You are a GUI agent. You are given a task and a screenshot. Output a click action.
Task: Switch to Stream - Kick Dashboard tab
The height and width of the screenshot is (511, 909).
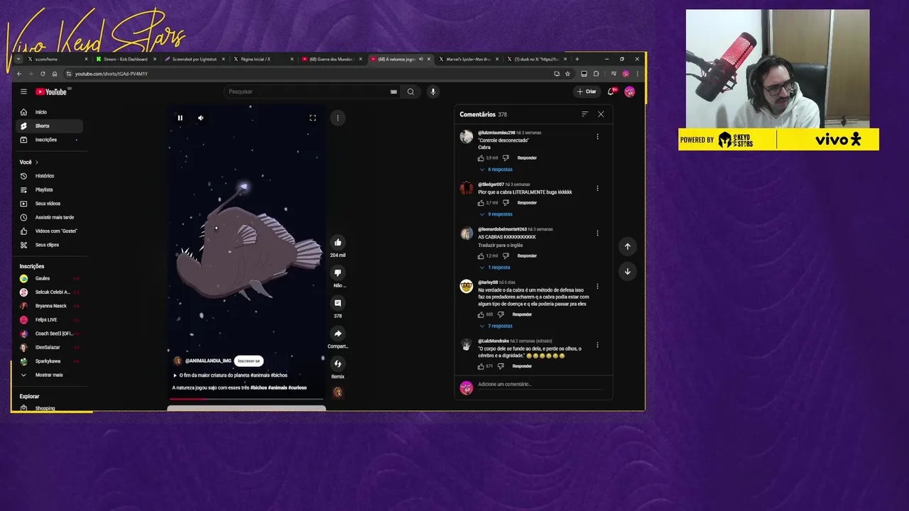tap(126, 59)
